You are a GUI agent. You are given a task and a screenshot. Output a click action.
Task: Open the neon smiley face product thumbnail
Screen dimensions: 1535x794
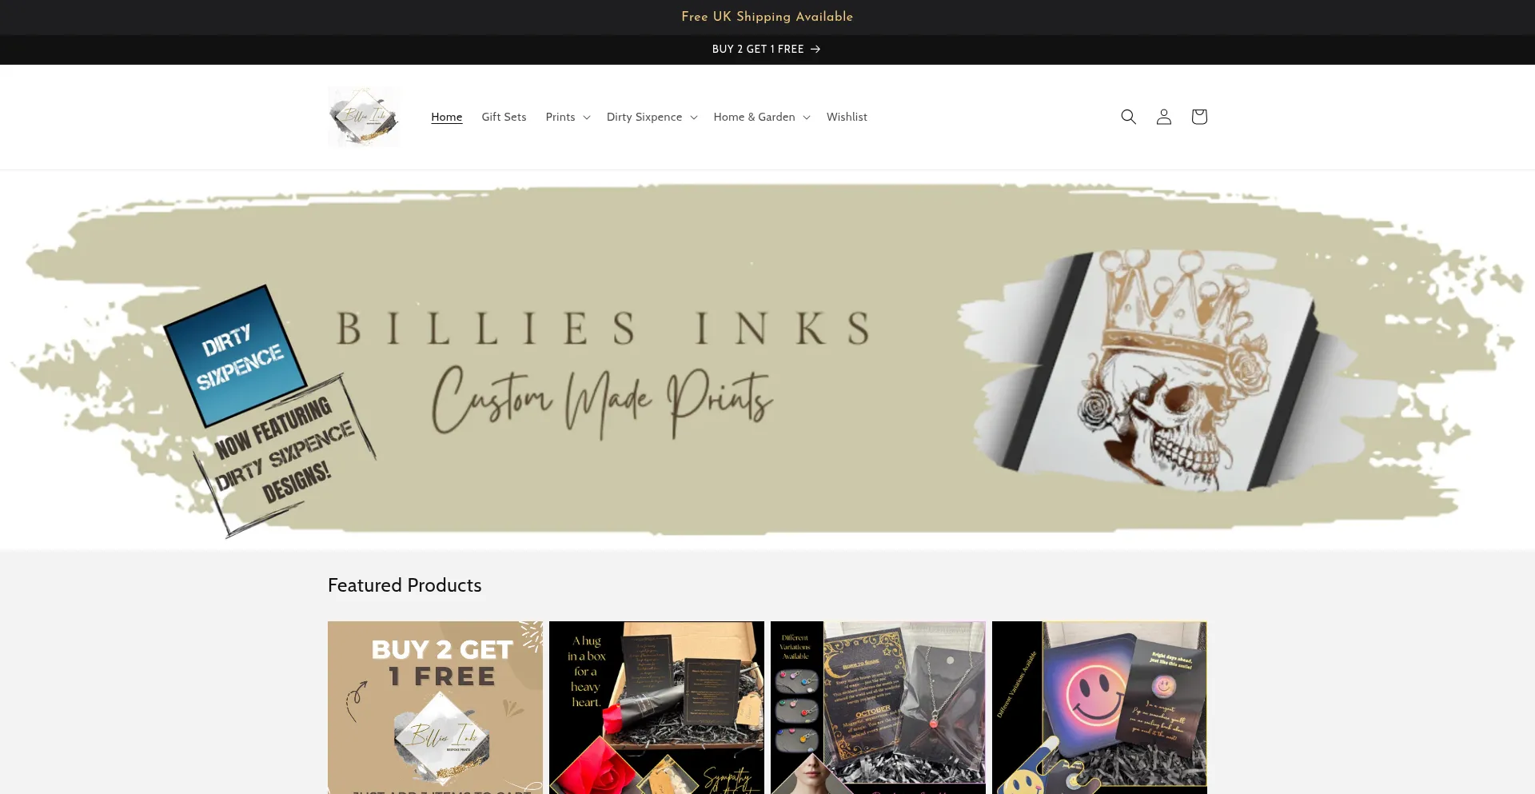(x=1099, y=708)
